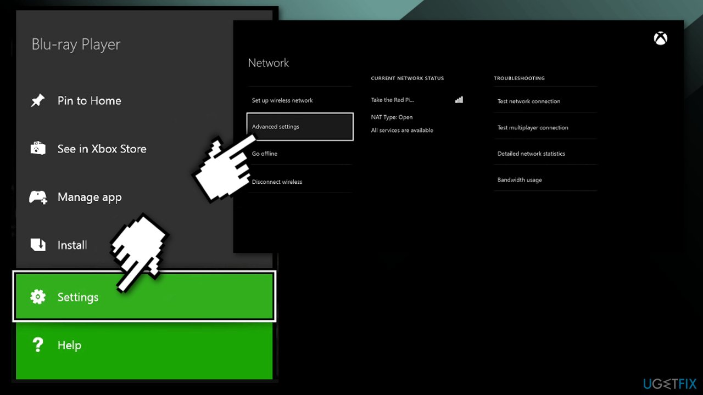Choose See in Xbox Store menu entry
The height and width of the screenshot is (395, 703).
[x=102, y=148]
